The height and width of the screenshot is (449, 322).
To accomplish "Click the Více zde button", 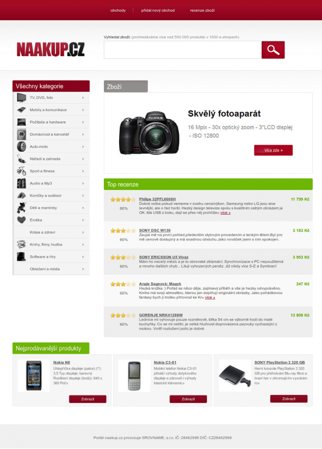I will [274, 150].
